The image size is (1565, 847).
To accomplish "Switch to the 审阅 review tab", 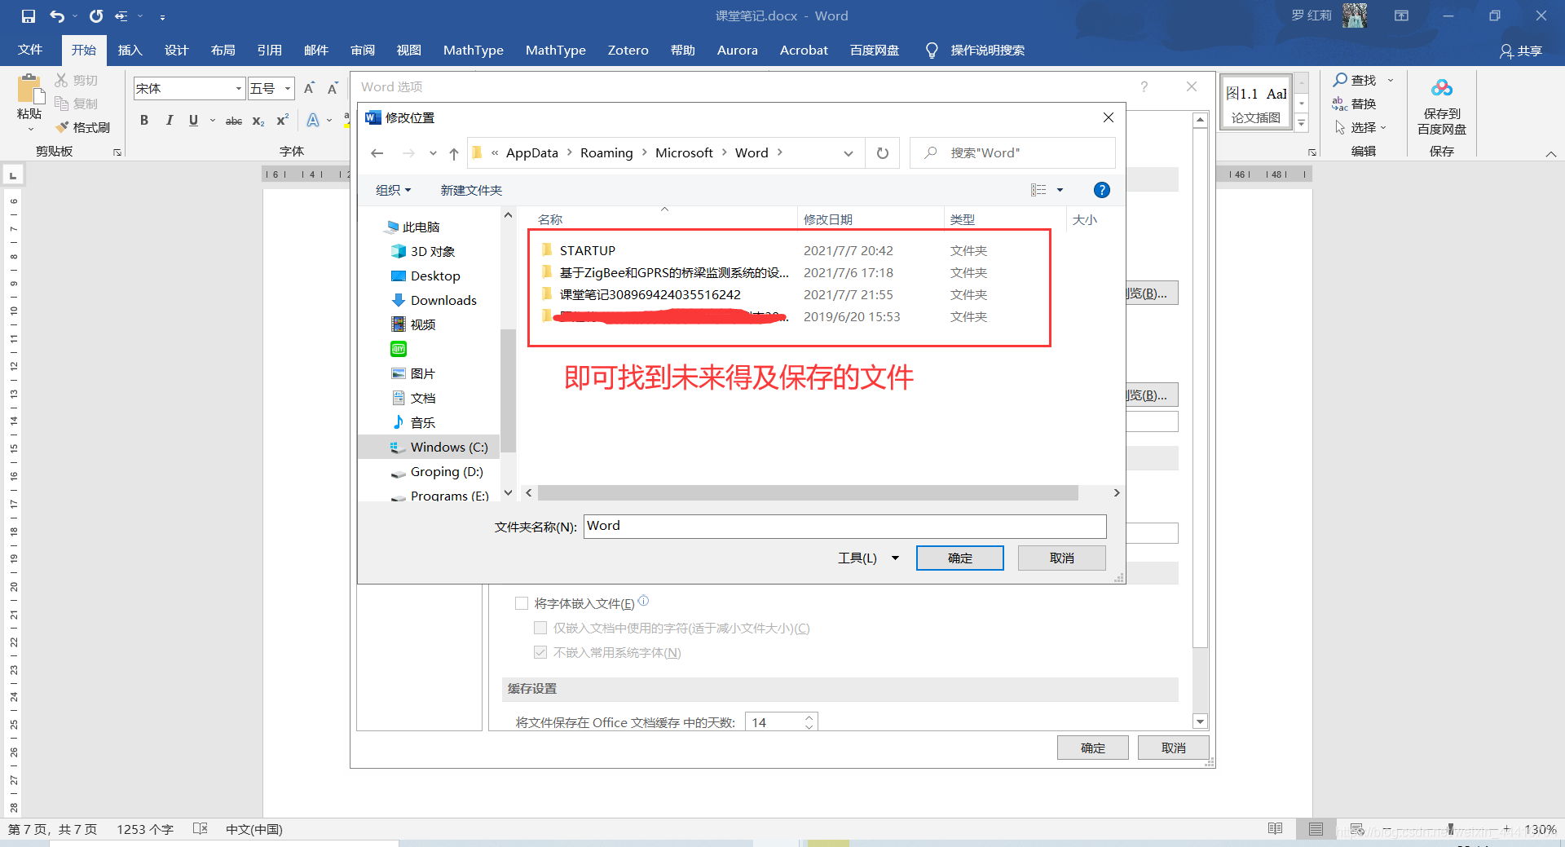I will coord(363,50).
